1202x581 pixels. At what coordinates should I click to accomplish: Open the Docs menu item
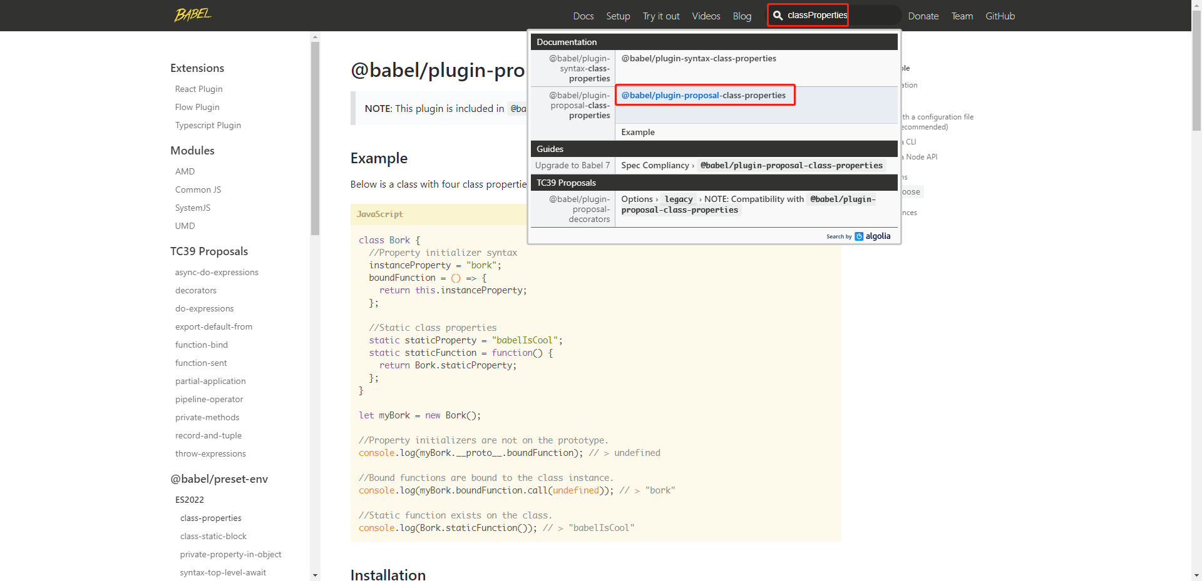pos(583,16)
